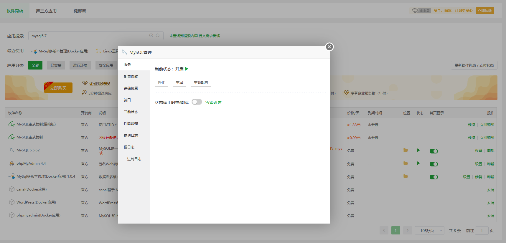Open 慢日志 section
The image size is (506, 243).
coord(134,147)
